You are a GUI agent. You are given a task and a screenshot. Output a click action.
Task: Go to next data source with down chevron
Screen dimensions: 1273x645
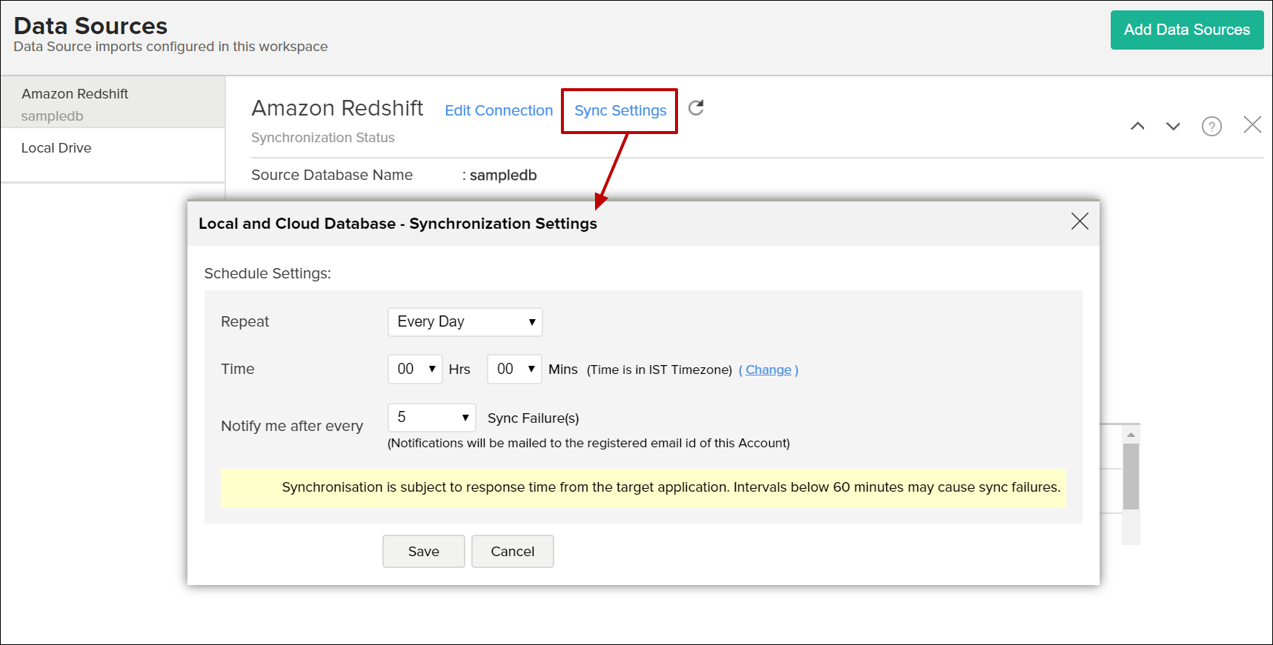[1173, 126]
